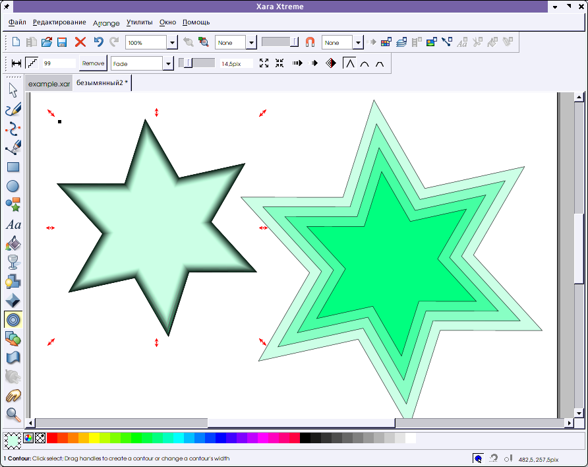Open the 100% zoom dropdown
This screenshot has height=467, width=588.
pyautogui.click(x=172, y=43)
